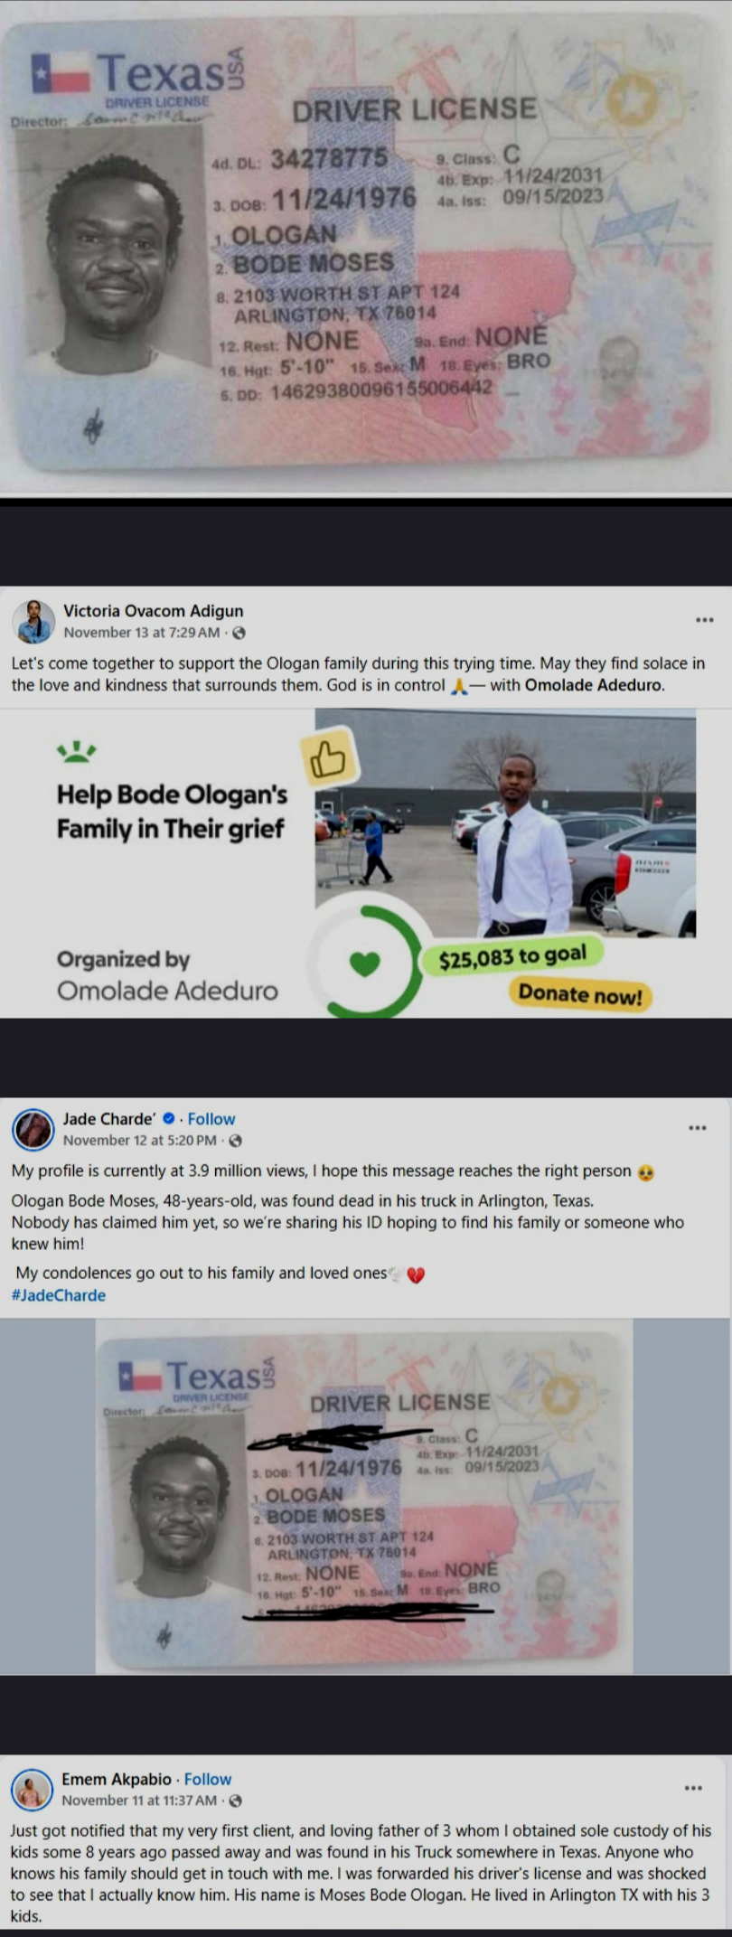
Task: Open Jade Charde' profile picture
Action: pos(33,1129)
